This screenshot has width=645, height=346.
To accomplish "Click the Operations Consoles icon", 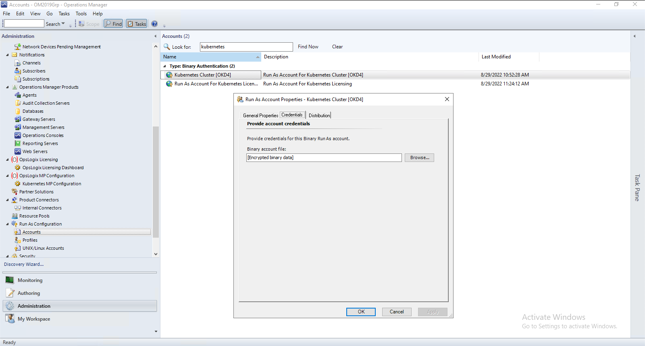I will tap(18, 135).
